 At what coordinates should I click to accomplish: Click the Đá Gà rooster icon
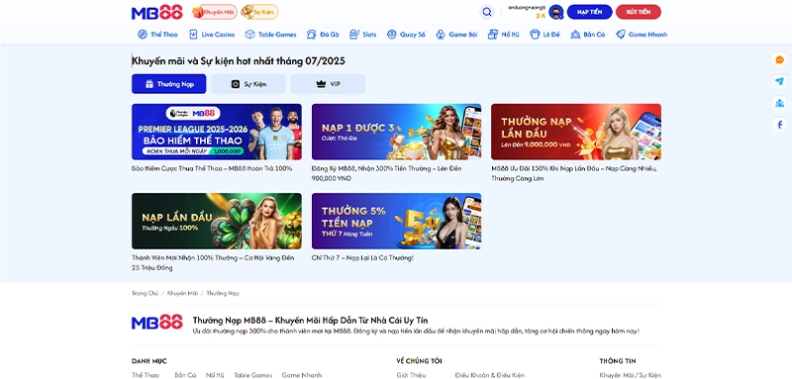pyautogui.click(x=311, y=35)
